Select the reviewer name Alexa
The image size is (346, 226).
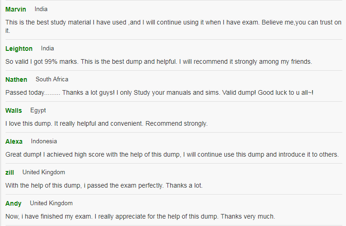click(14, 141)
